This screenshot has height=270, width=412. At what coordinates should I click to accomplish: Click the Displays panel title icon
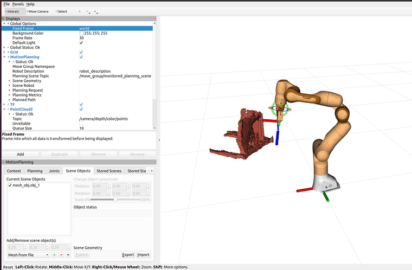tap(3, 18)
